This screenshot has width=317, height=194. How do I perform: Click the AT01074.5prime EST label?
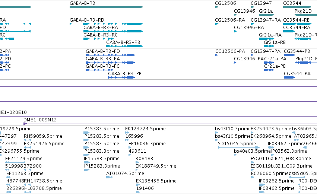pos(125,174)
